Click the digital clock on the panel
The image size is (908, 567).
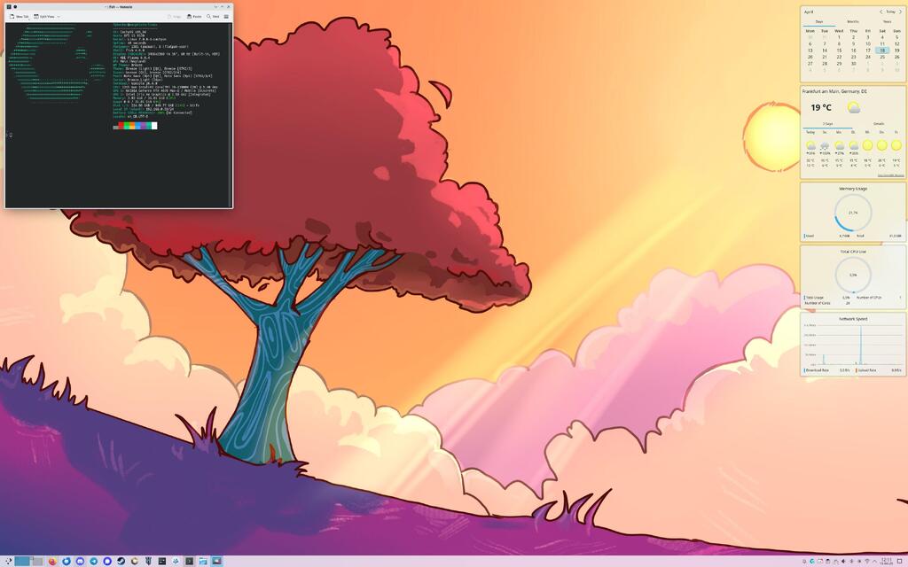[887, 561]
